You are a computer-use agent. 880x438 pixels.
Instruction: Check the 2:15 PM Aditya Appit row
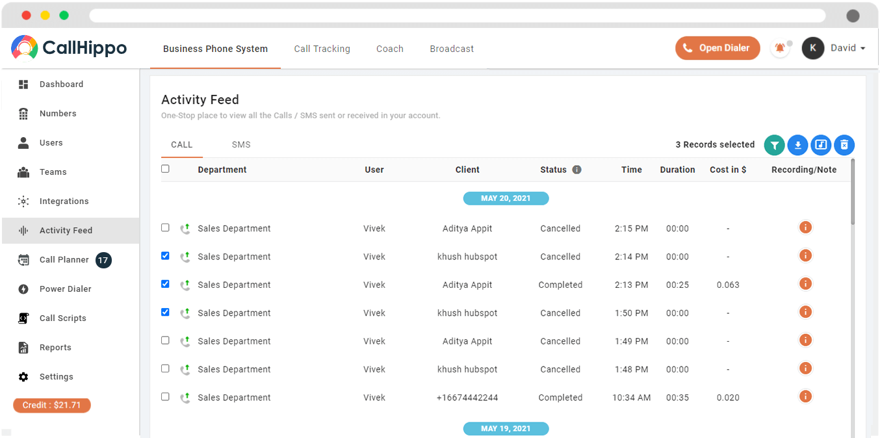coord(165,228)
